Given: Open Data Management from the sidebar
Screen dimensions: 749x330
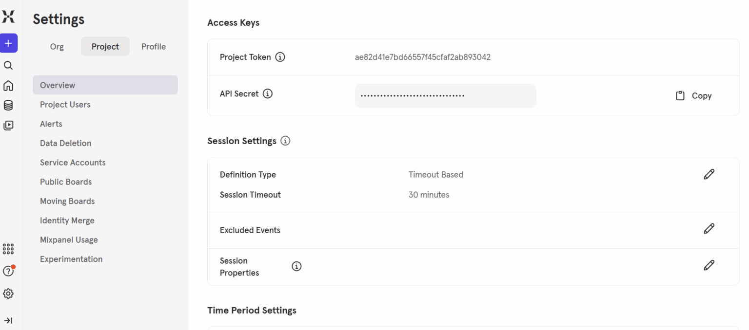Looking at the screenshot, I should pos(9,105).
